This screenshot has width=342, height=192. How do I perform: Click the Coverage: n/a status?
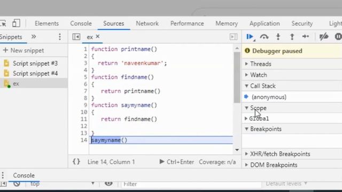(x=217, y=162)
